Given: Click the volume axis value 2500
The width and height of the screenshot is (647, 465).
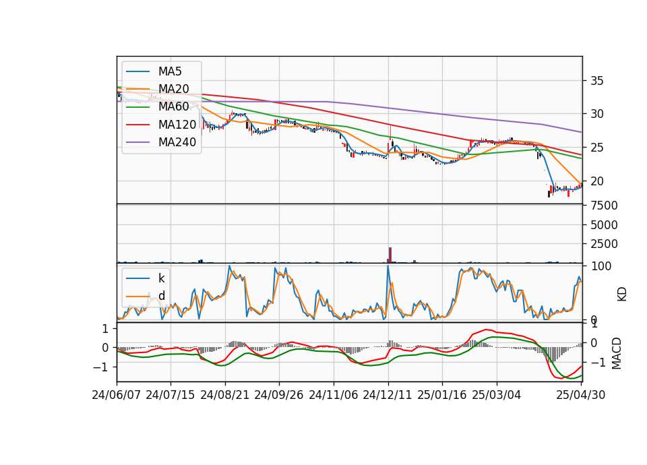Looking at the screenshot, I should click(x=604, y=244).
